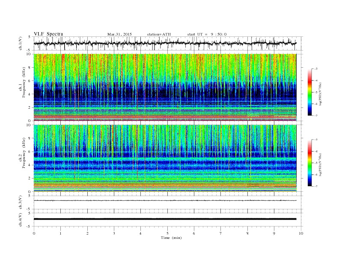339x262 pixels.
Task: Click the "ch.3(V)" axis label
Action: [x=21, y=202]
